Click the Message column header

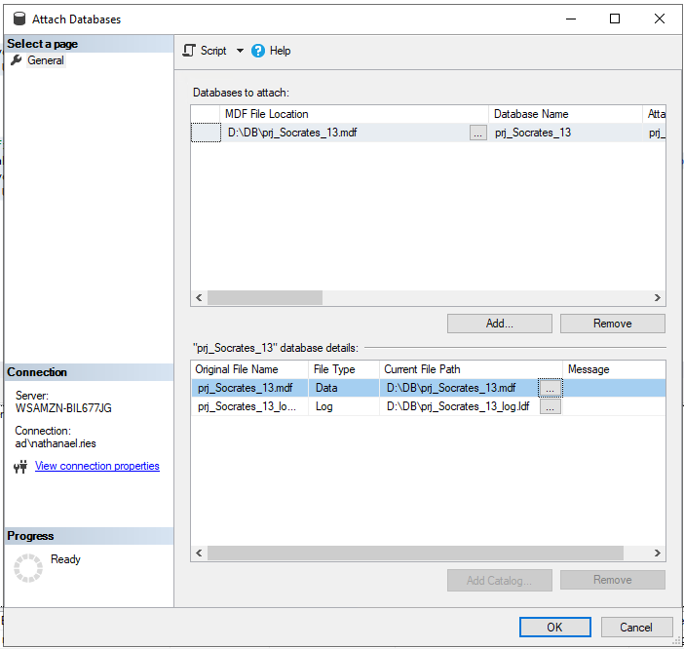(614, 369)
